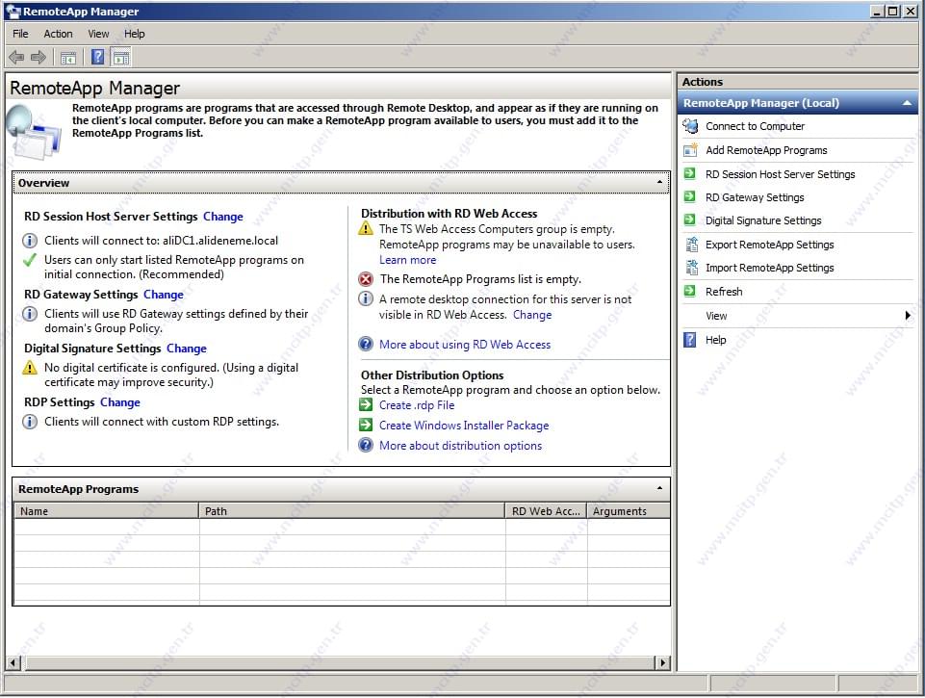Click info icon beside RD Gateway group policy message

coord(30,314)
